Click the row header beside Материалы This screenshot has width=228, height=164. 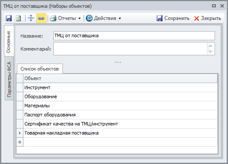tap(20, 106)
